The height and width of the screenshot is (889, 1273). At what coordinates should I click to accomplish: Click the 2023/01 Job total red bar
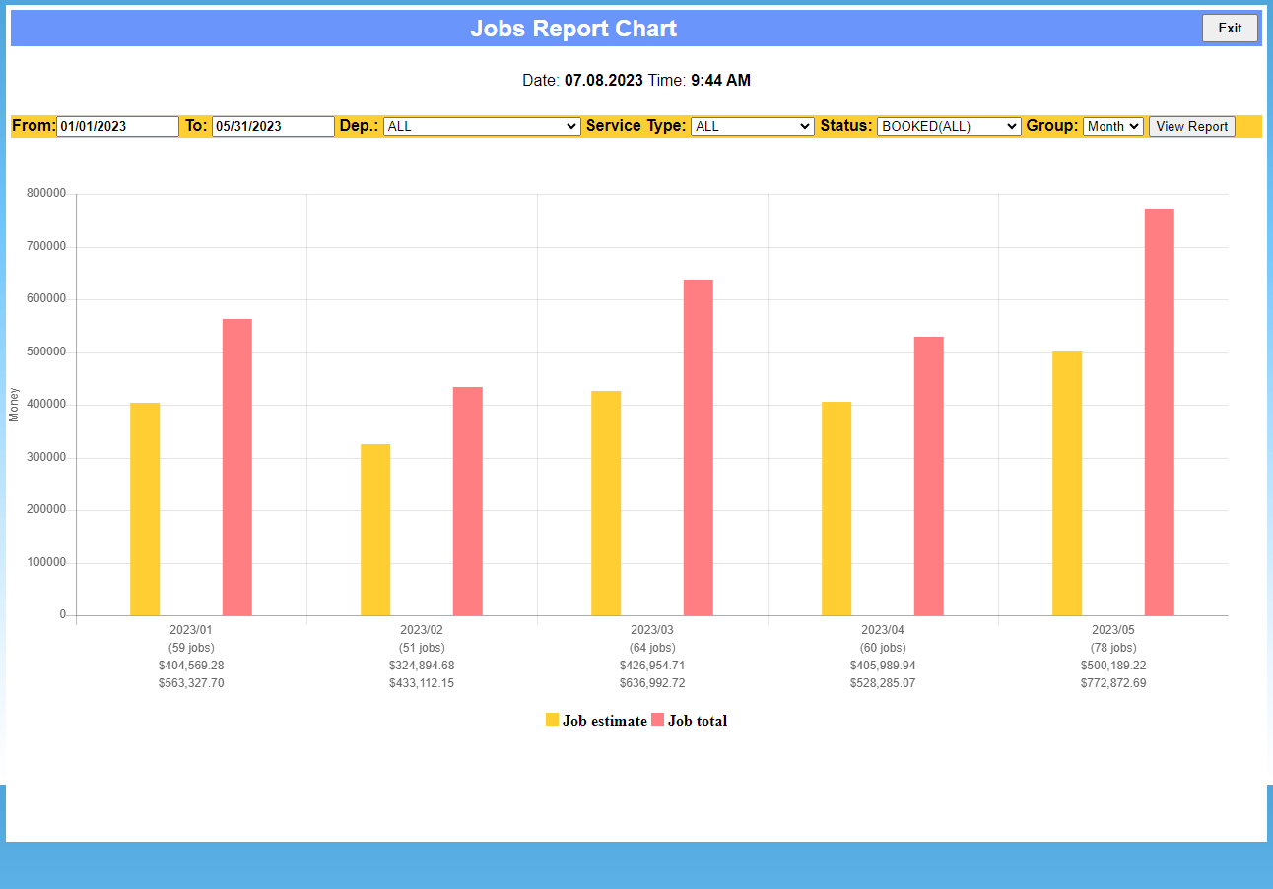(x=237, y=468)
